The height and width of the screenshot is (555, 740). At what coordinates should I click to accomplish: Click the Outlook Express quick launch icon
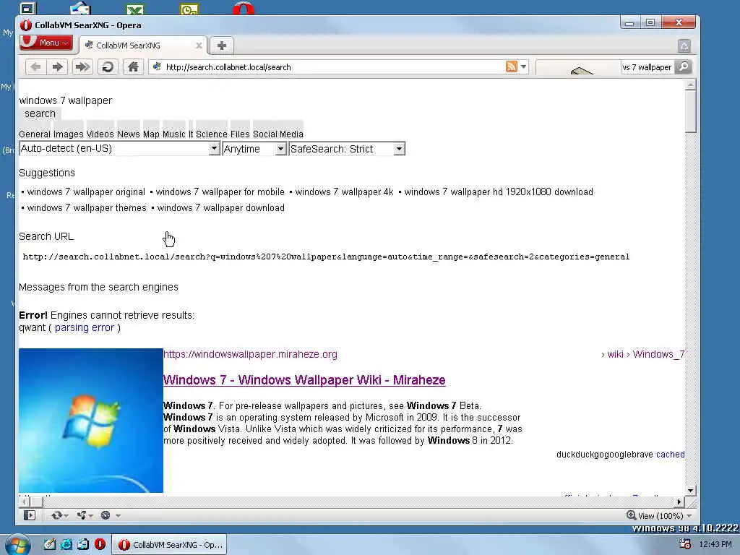pyautogui.click(x=83, y=544)
